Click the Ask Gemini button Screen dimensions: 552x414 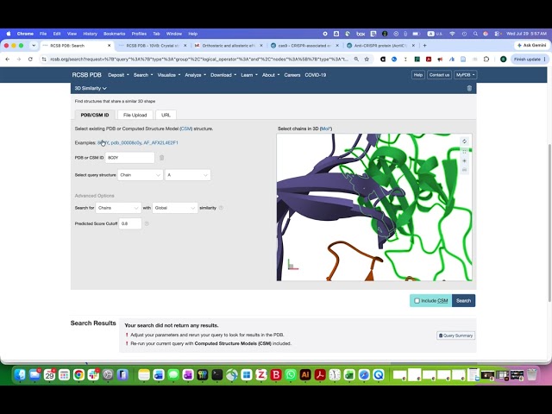pyautogui.click(x=531, y=46)
